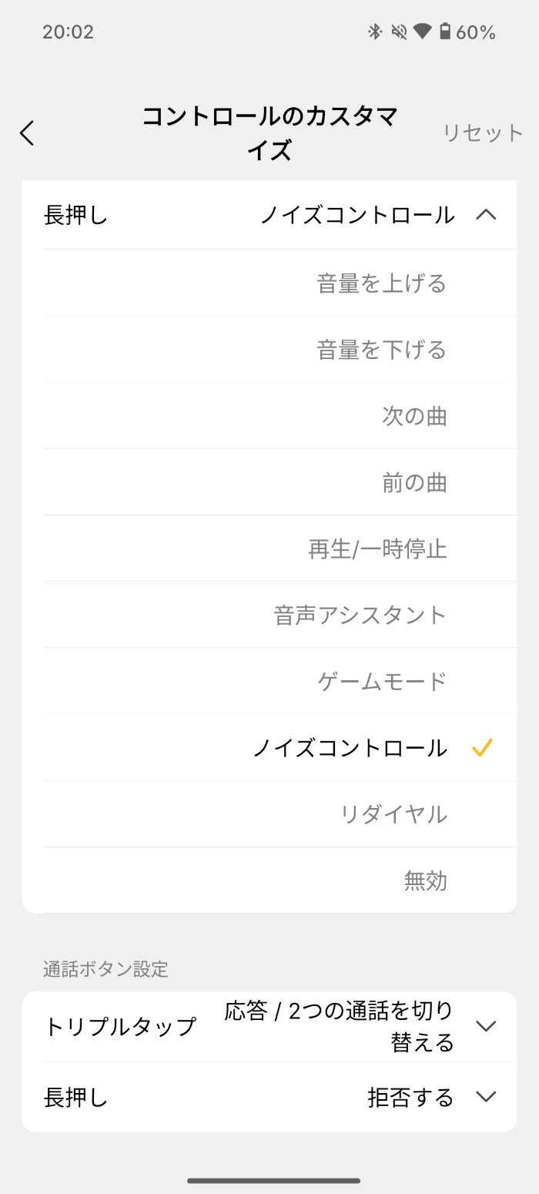Tap the リセット button
This screenshot has height=1194, width=539.
(x=482, y=132)
